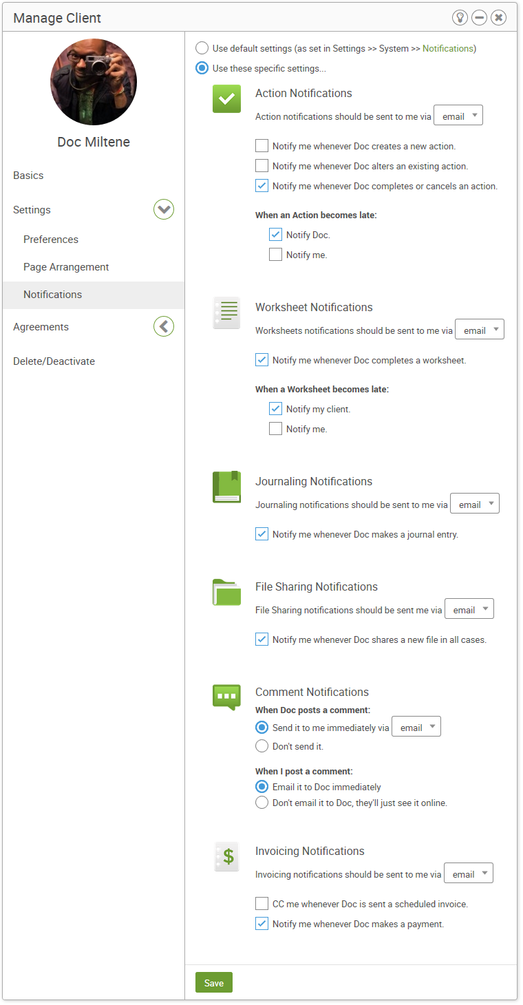Save the notification settings

214,982
